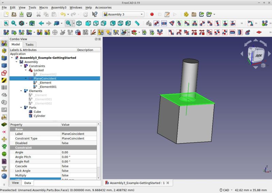Click the navigation cube top arrow
Viewport: 272px width, 193px height.
256,40
